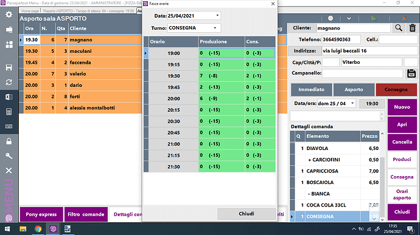Screen dimensions: 420x235
Task: Click the refresh arrows icon in sidebar
Action: pyautogui.click(x=9, y=83)
